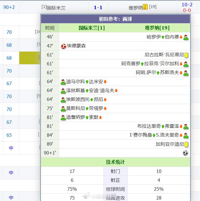Click the yellow card icon beside 加利亚尔迪尼
The width and height of the screenshot is (200, 201).
click(x=186, y=144)
